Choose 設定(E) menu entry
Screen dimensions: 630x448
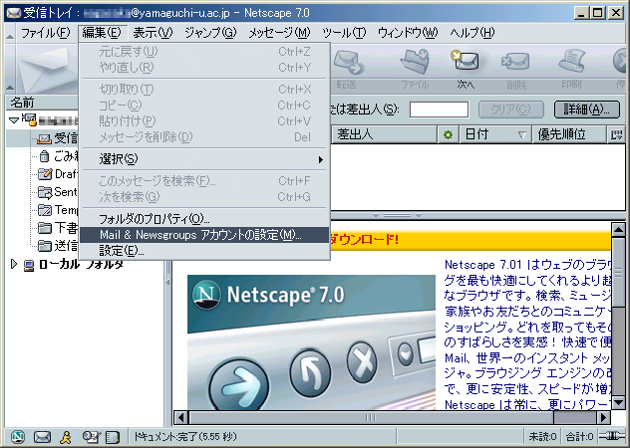pos(205,251)
